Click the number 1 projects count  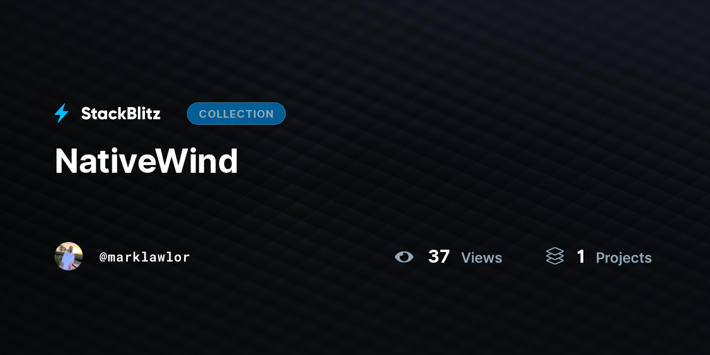[581, 257]
